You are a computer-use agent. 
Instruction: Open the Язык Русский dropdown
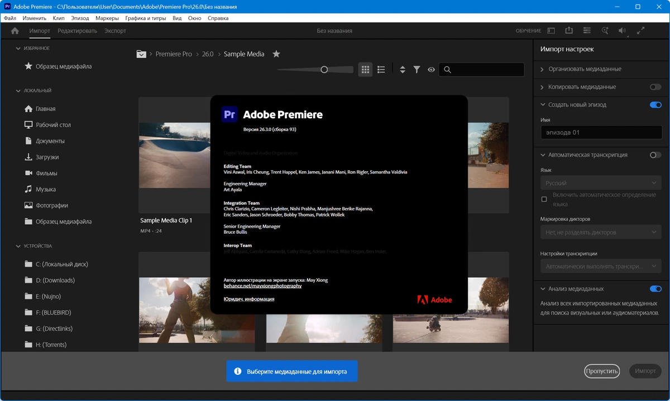point(601,183)
